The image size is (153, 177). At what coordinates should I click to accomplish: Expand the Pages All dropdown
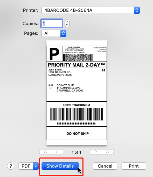coord(54,33)
